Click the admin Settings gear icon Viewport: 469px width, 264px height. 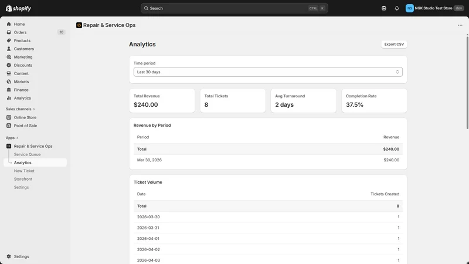click(x=9, y=256)
